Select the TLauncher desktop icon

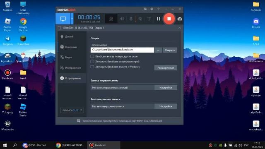(x=23, y=41)
